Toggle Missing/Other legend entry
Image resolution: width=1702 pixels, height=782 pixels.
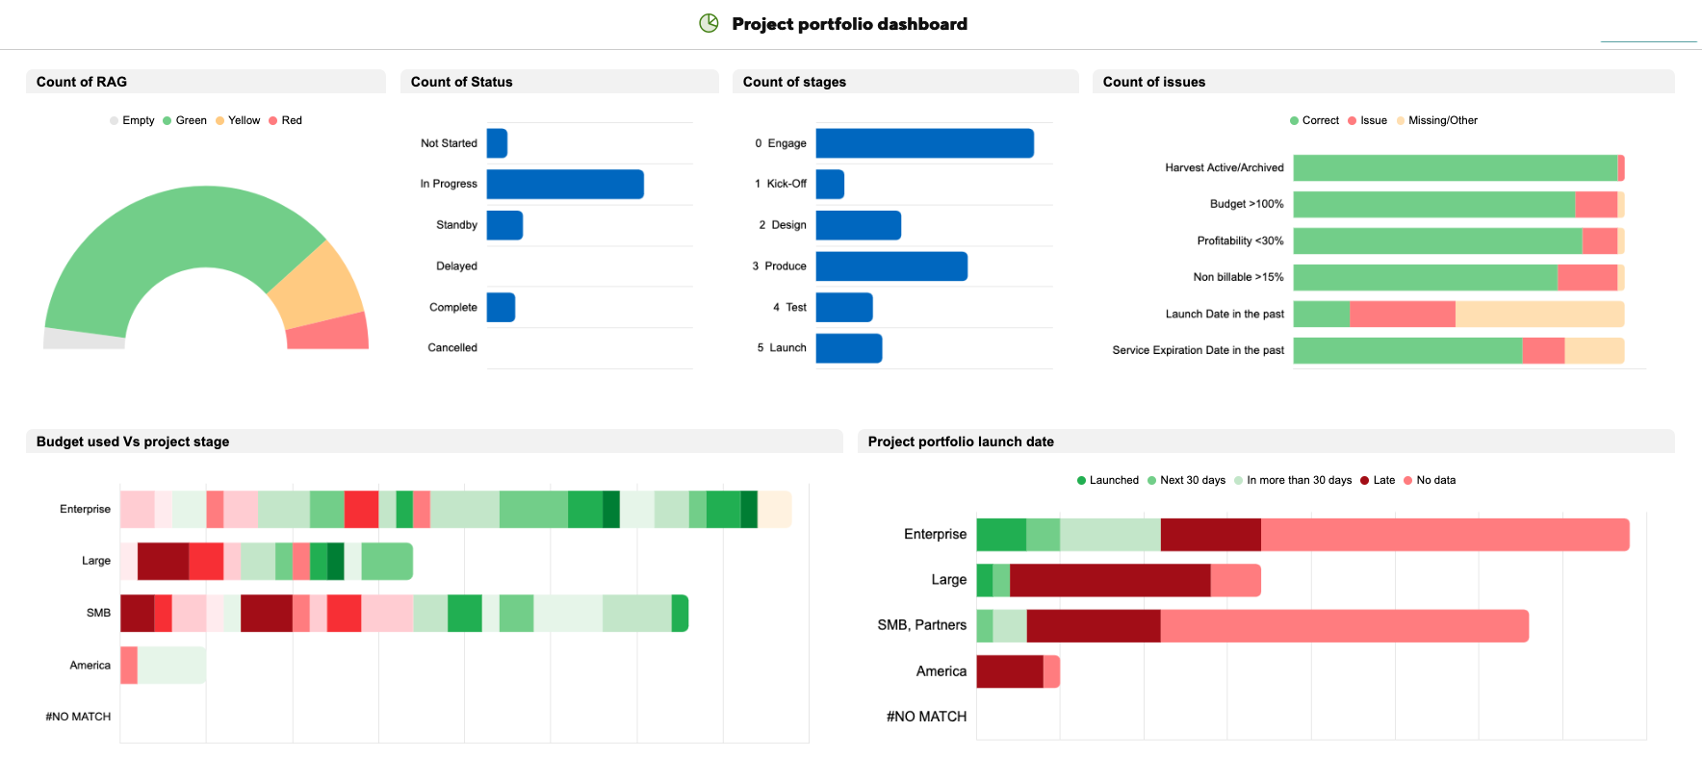1437,120
